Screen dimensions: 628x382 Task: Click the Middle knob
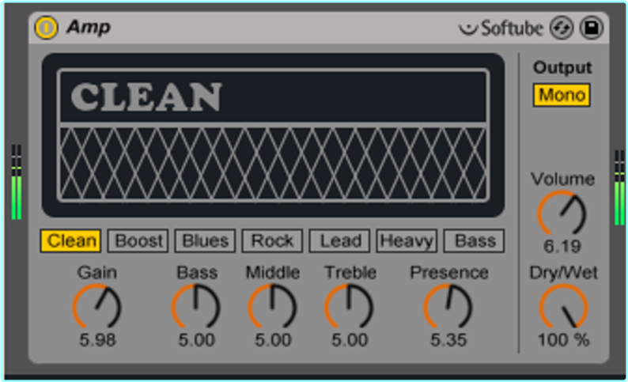click(x=272, y=307)
